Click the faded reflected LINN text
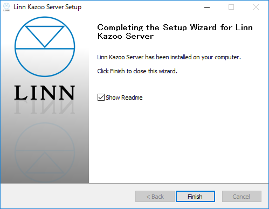The image size is (269, 209). [44, 107]
